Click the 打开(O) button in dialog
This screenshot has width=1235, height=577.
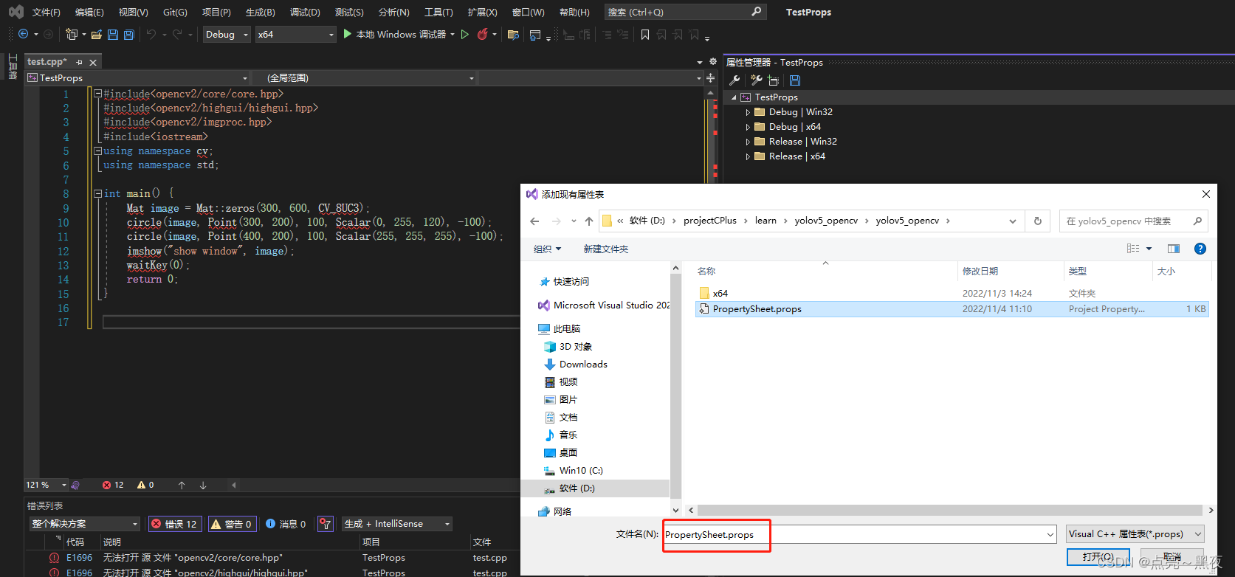(1098, 557)
